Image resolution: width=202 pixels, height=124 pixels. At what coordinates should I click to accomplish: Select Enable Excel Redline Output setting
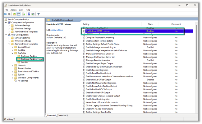(x=98, y=73)
